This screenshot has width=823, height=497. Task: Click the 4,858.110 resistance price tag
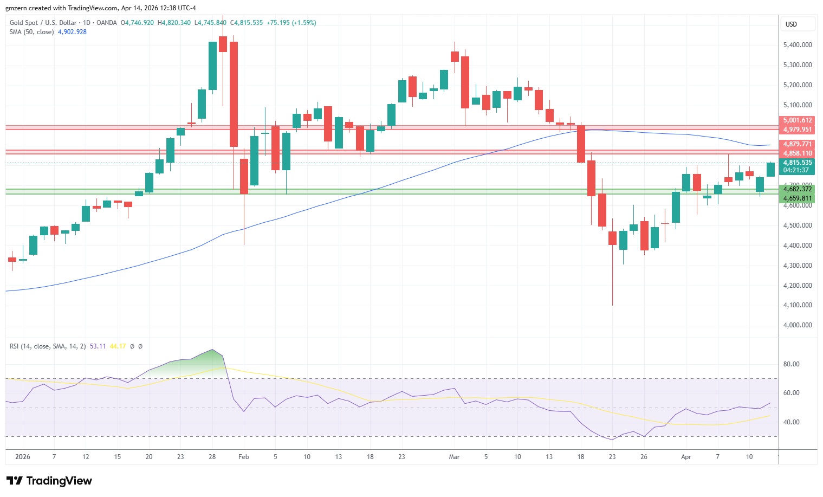pos(798,153)
